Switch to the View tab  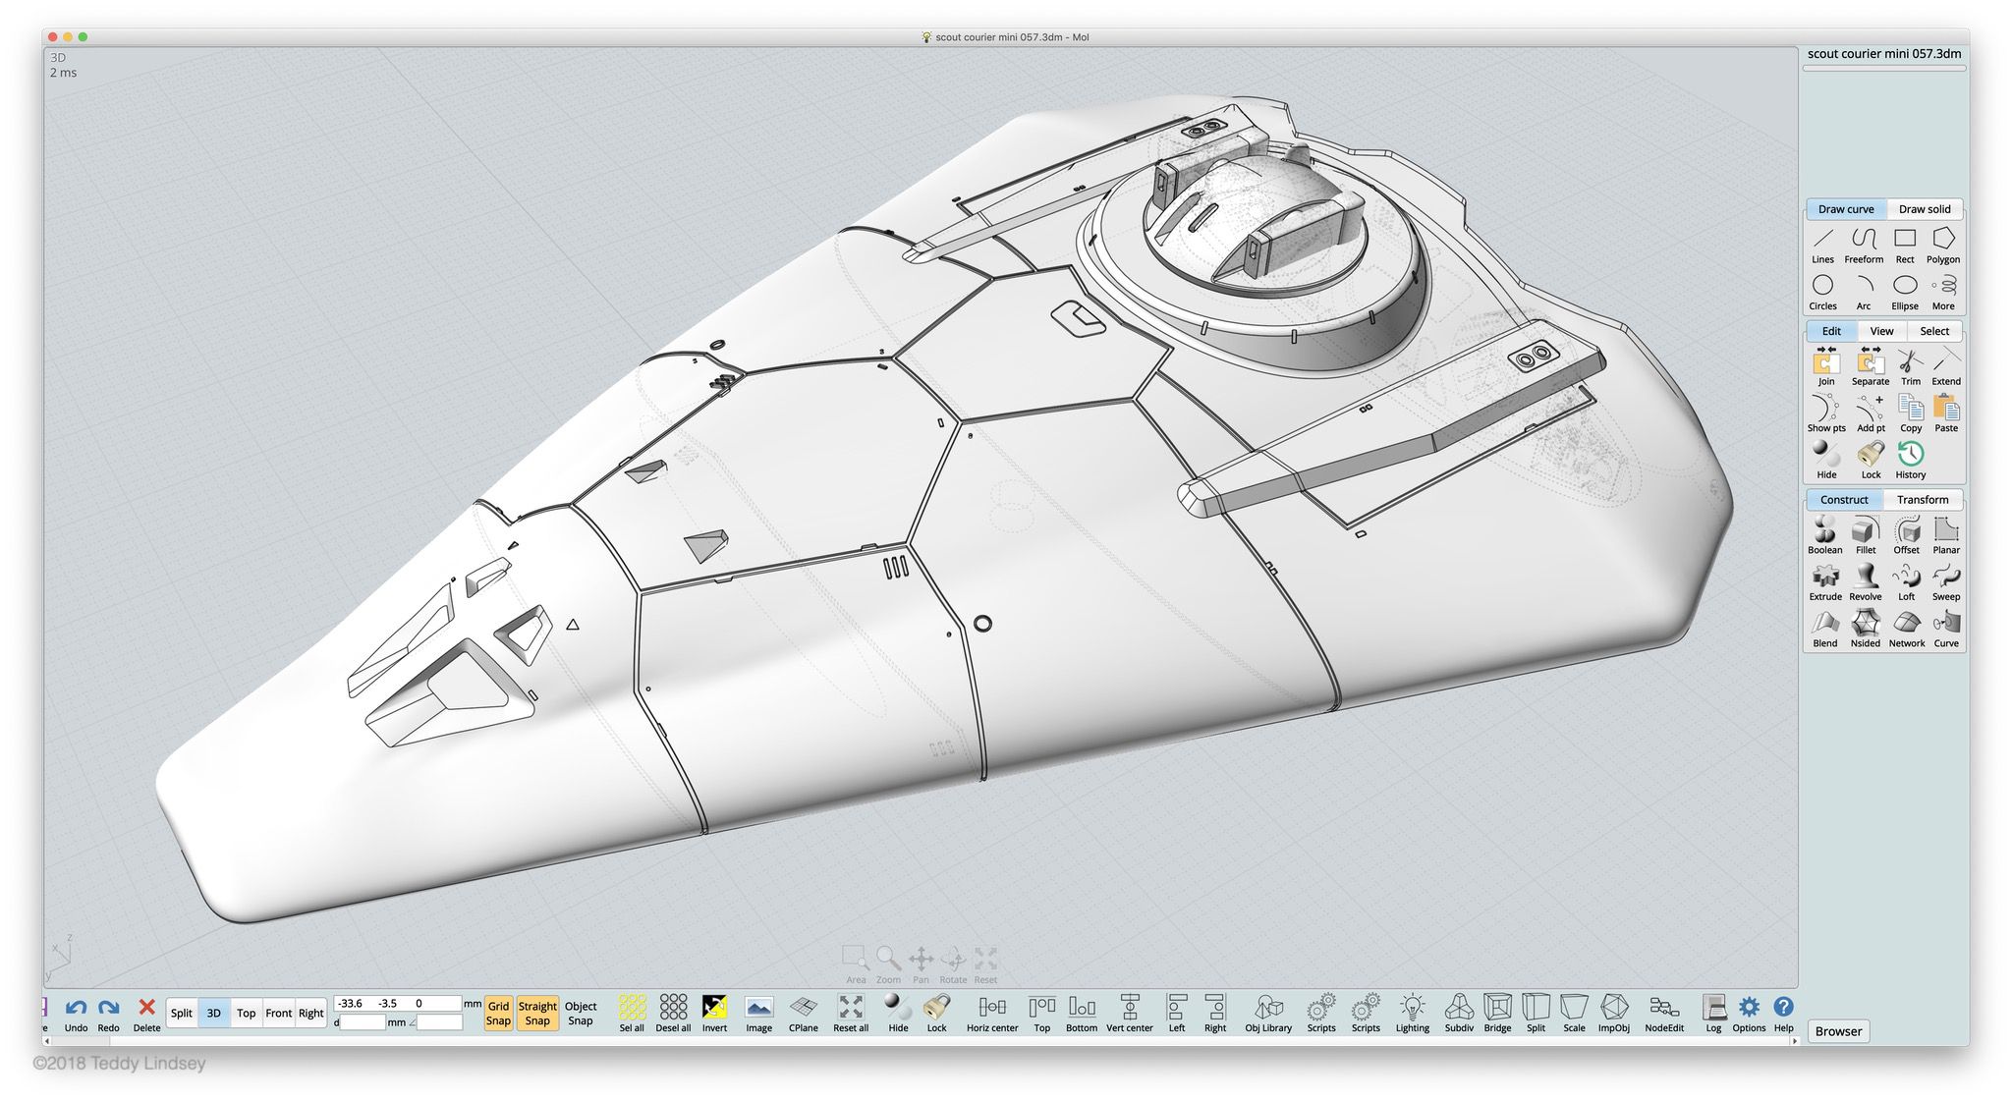coord(1881,331)
